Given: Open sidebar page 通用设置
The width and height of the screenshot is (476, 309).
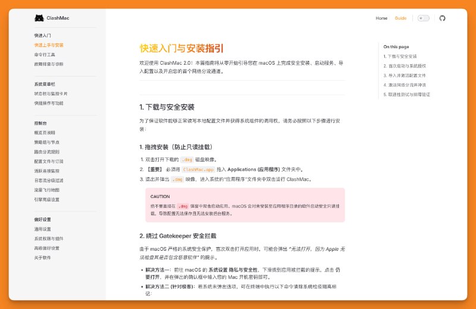Looking at the screenshot, I should pos(42,229).
